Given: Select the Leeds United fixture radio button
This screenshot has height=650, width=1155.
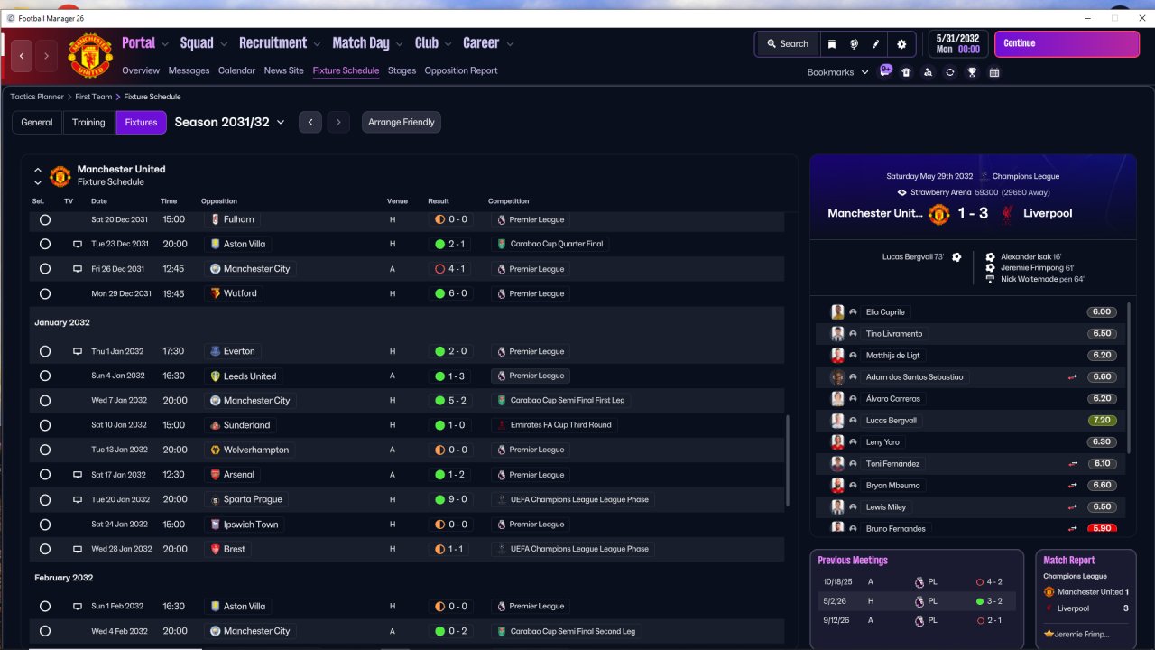Looking at the screenshot, I should click(x=45, y=376).
